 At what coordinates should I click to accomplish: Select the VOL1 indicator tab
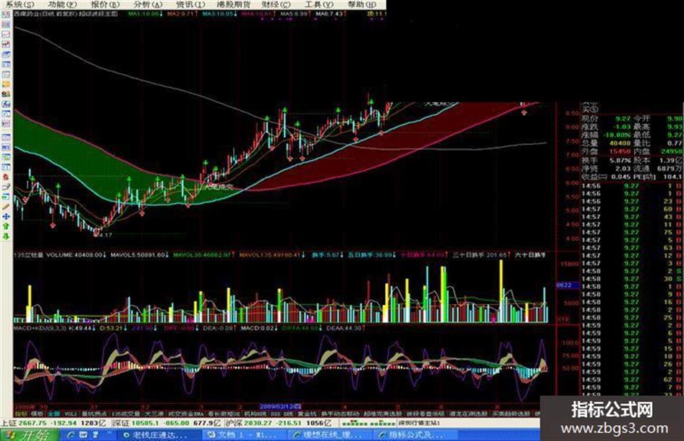(x=70, y=413)
